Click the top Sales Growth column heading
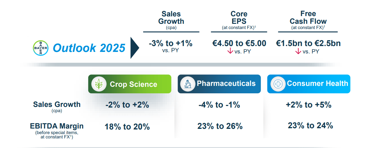Viewport: 374px width, 148px height. pos(171,18)
